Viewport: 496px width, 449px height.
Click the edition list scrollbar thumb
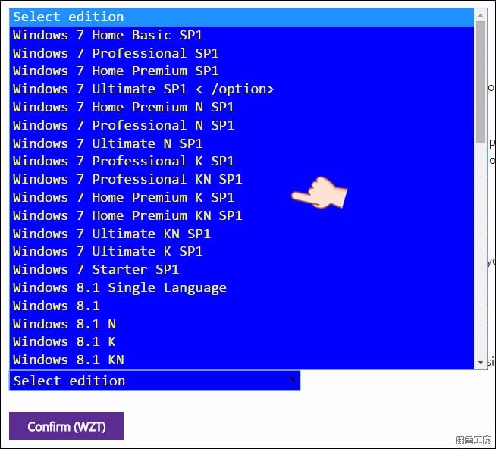481,82
